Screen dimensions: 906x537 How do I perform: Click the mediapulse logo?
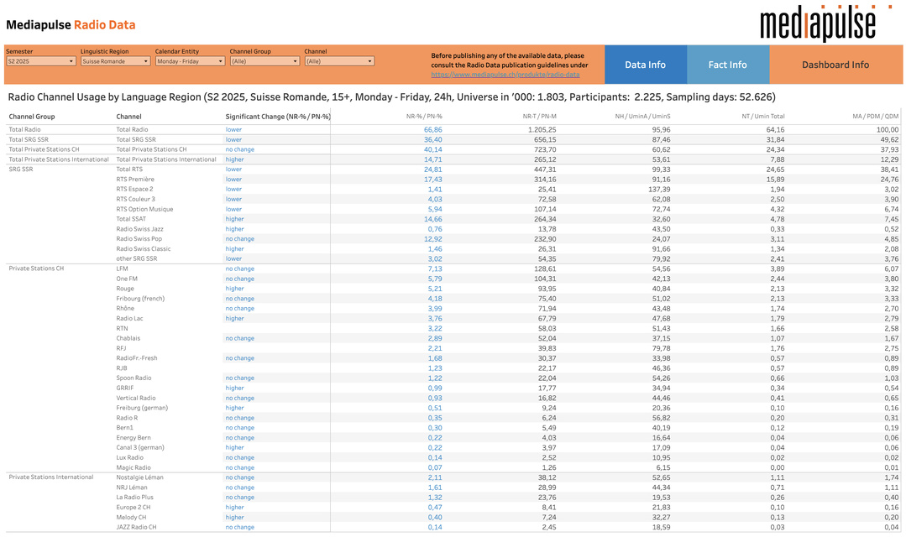(817, 23)
